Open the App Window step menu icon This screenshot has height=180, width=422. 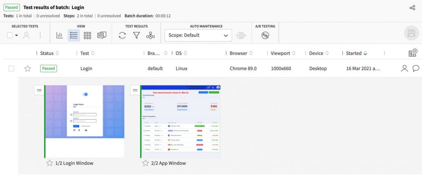click(x=135, y=90)
